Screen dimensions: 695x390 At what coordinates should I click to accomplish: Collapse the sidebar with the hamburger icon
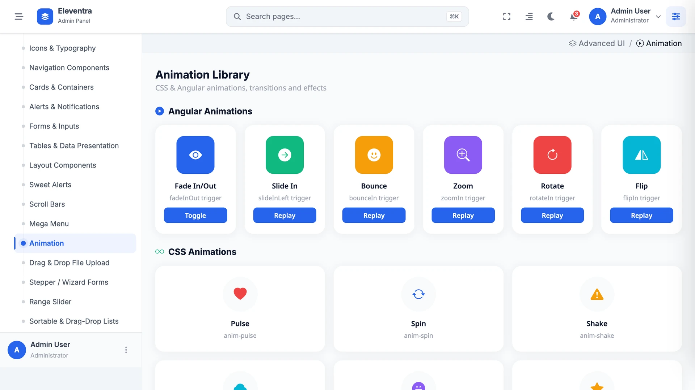(x=19, y=16)
